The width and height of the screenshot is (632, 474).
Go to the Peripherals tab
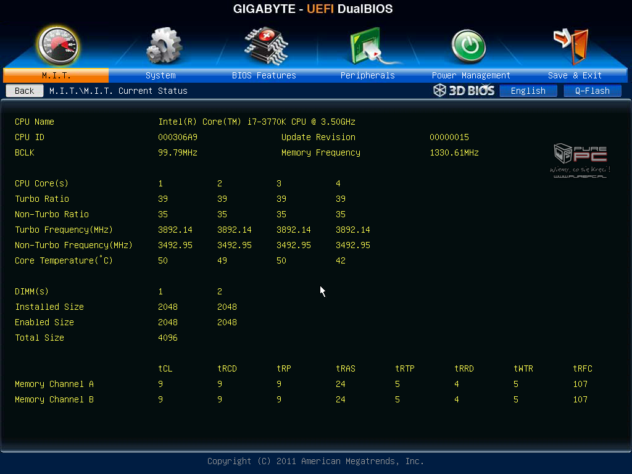pos(368,75)
